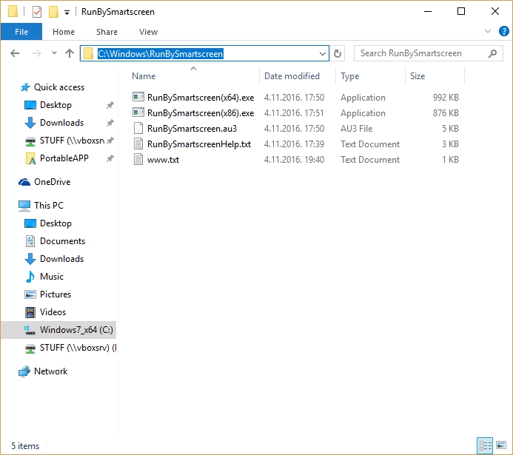513x455 pixels.
Task: Go back with the Back arrow
Action: click(x=15, y=53)
